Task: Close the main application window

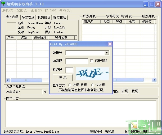Action: click(158, 4)
